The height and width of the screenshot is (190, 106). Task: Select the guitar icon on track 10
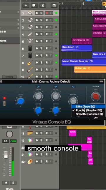click(30, 76)
